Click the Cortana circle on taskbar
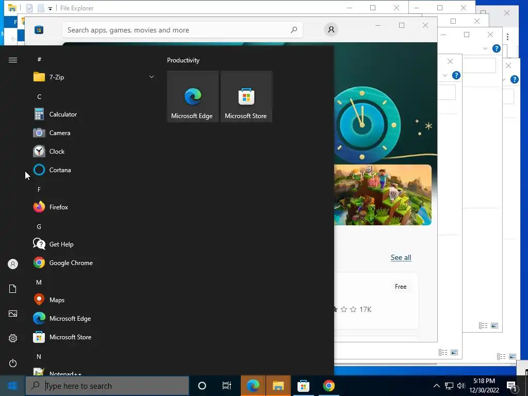Image resolution: width=528 pixels, height=396 pixels. point(202,386)
